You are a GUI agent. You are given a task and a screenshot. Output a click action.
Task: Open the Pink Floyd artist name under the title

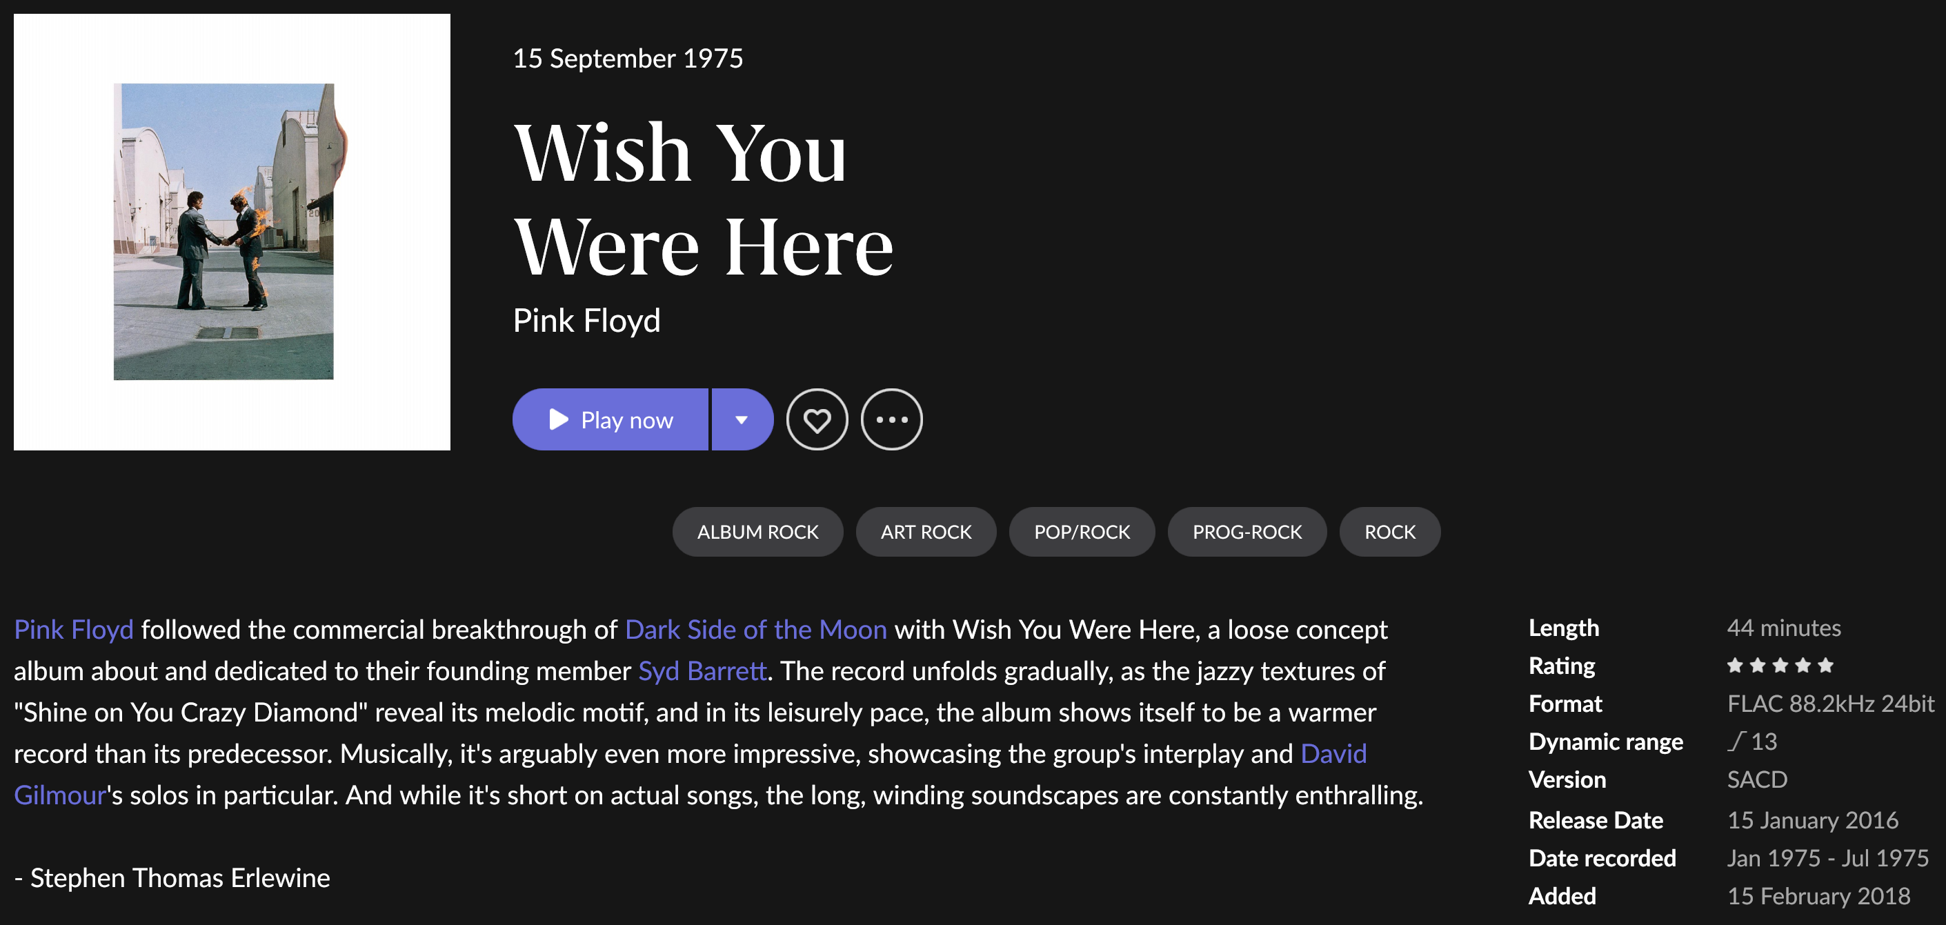(x=587, y=321)
